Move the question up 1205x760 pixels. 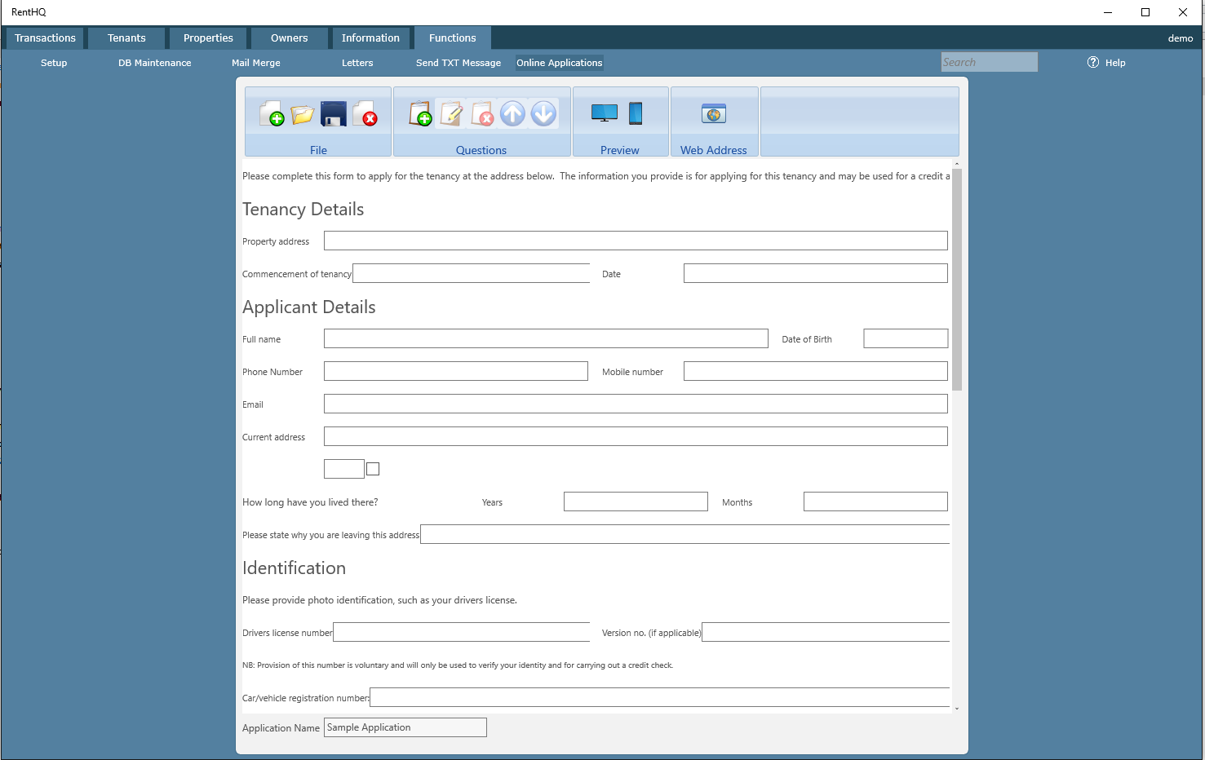[512, 114]
